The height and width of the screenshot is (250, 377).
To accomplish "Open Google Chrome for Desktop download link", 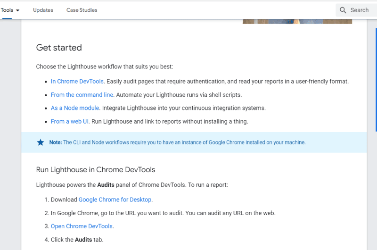I will [115, 200].
